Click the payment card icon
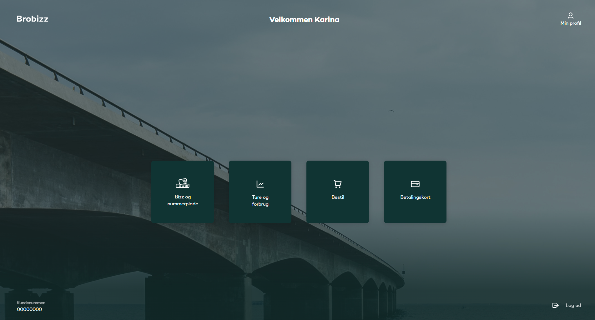 (x=415, y=184)
